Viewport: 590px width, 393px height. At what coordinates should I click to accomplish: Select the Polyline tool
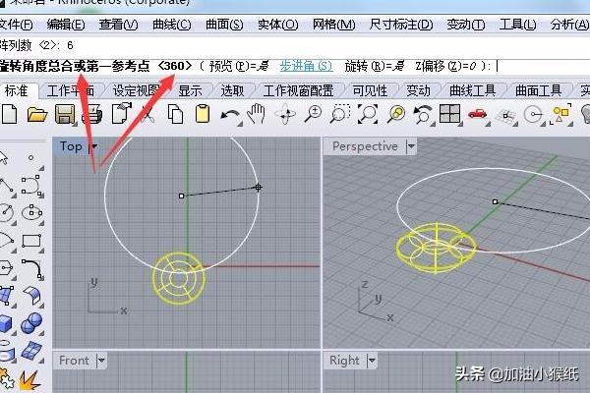7,186
